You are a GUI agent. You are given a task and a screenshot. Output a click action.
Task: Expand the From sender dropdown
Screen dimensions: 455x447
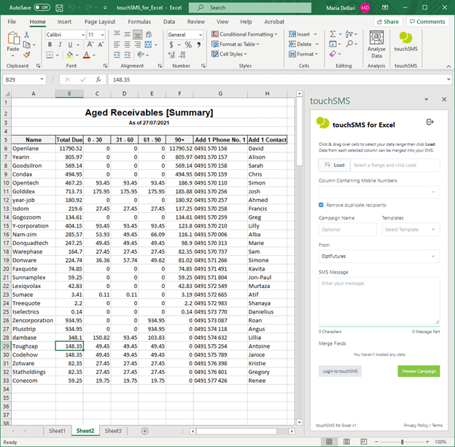(x=378, y=256)
